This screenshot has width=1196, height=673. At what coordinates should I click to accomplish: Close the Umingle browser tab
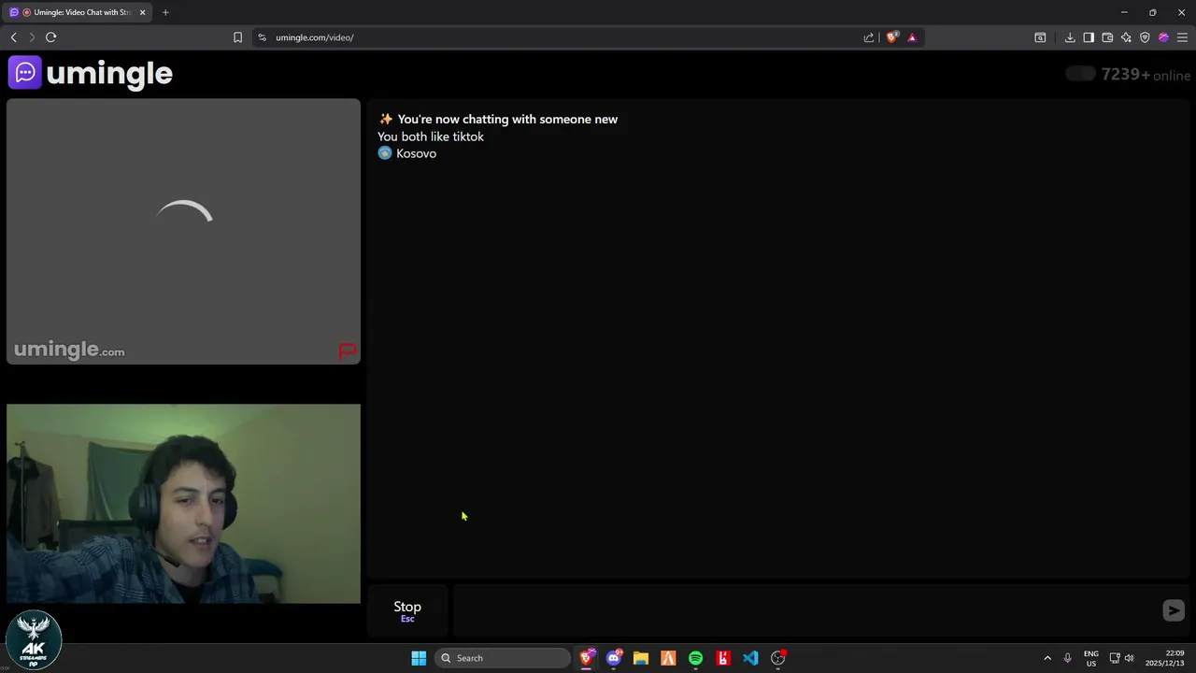click(143, 12)
